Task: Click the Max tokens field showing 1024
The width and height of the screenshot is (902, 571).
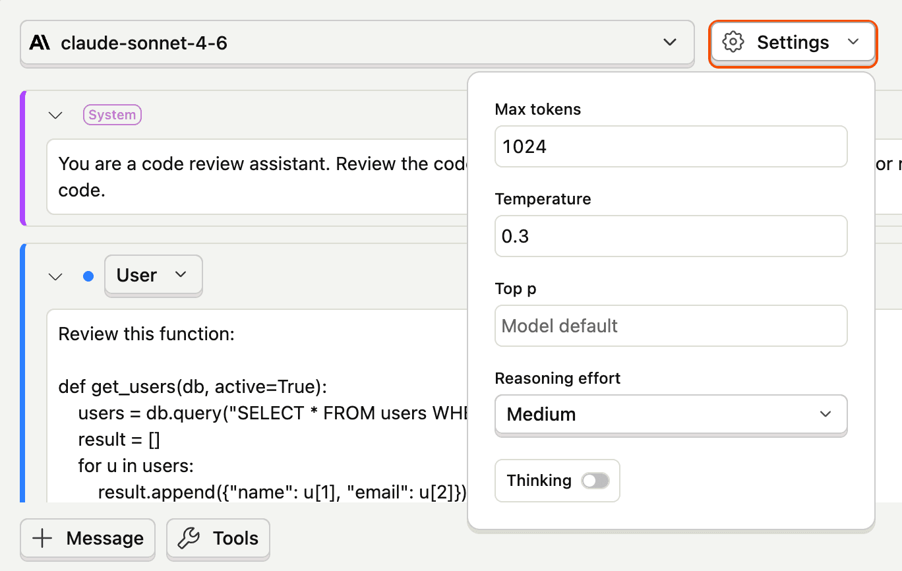Action: [671, 146]
